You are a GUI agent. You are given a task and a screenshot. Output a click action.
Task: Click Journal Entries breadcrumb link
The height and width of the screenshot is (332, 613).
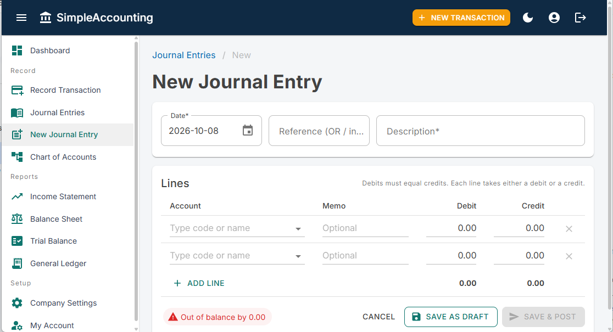point(184,55)
